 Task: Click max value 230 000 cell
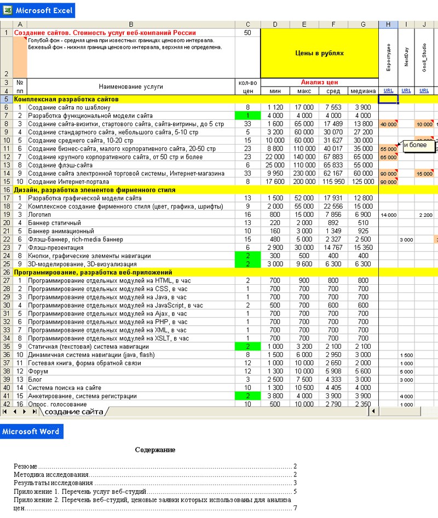click(x=304, y=174)
